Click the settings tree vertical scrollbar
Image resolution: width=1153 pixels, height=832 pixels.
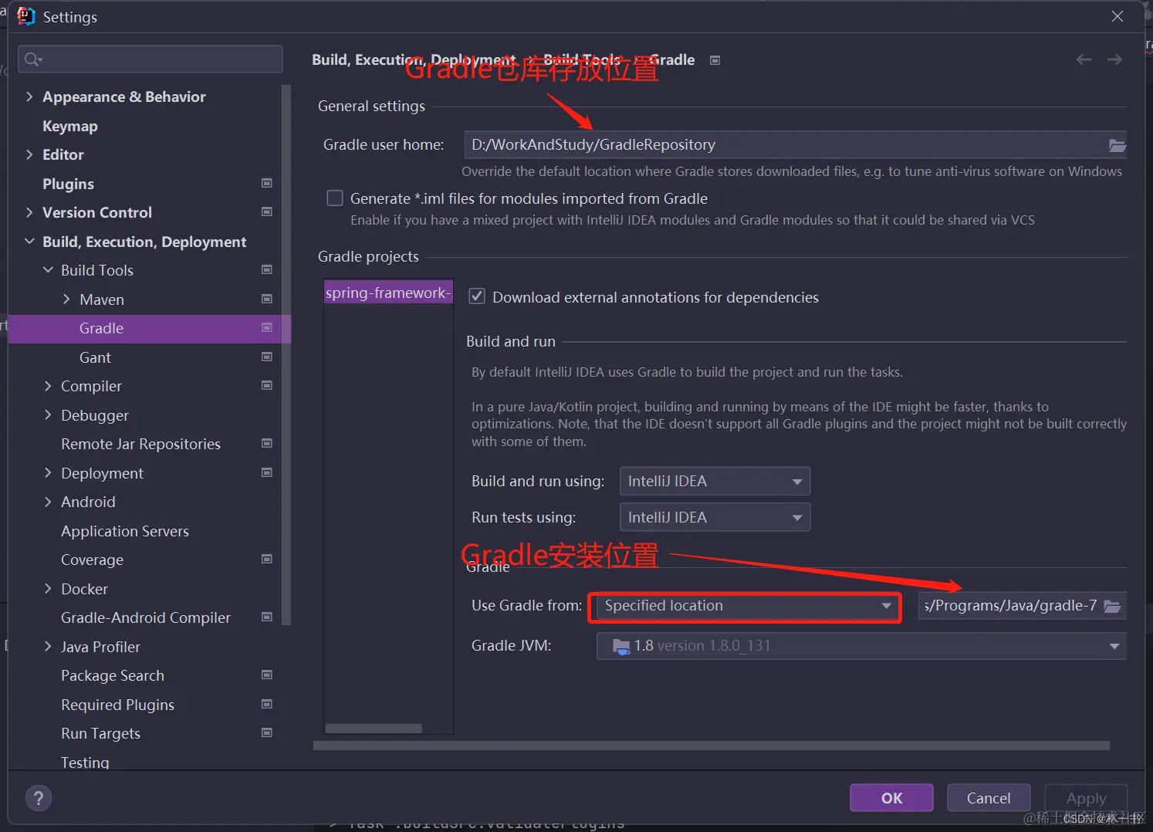[x=286, y=355]
